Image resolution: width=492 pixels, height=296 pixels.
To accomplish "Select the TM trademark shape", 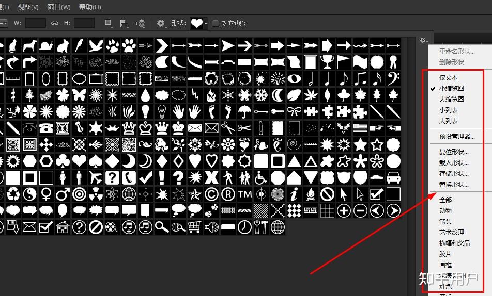I will (244, 194).
